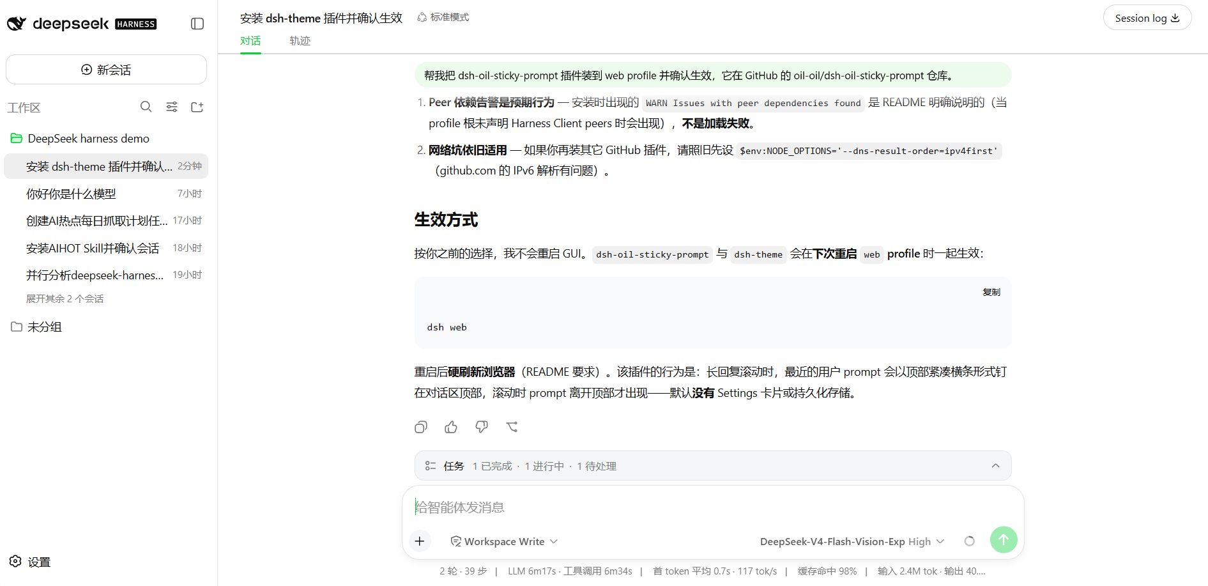Click the dsh web code text
The image size is (1208, 586).
pos(447,327)
